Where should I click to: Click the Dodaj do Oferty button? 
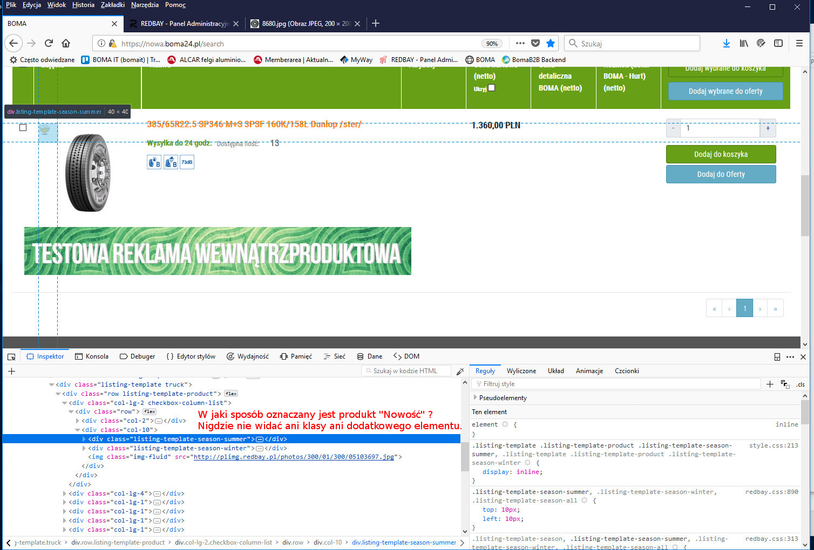click(721, 174)
